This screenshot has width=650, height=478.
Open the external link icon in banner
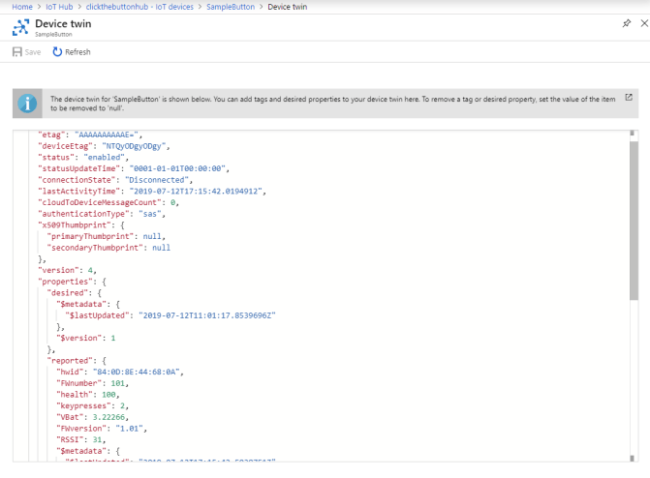tap(628, 98)
